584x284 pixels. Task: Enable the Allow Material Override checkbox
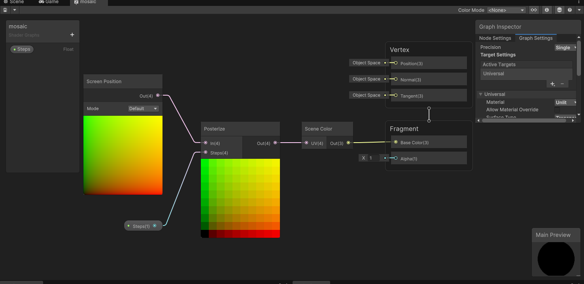(558, 110)
